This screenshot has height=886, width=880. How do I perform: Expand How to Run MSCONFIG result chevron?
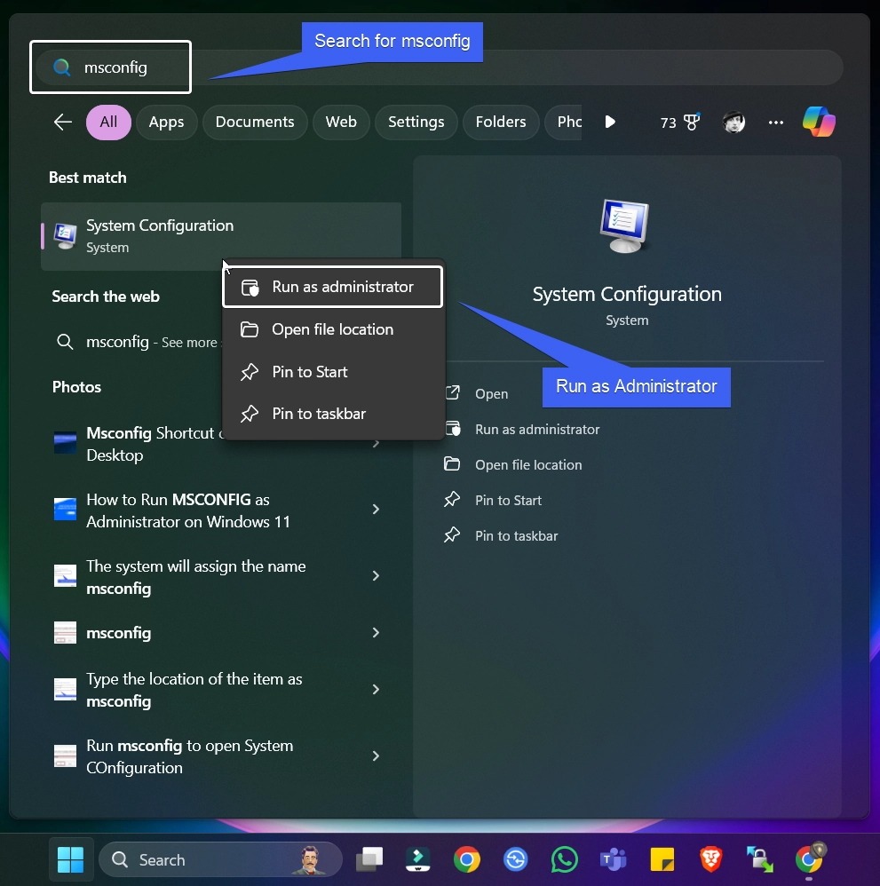[x=376, y=510]
